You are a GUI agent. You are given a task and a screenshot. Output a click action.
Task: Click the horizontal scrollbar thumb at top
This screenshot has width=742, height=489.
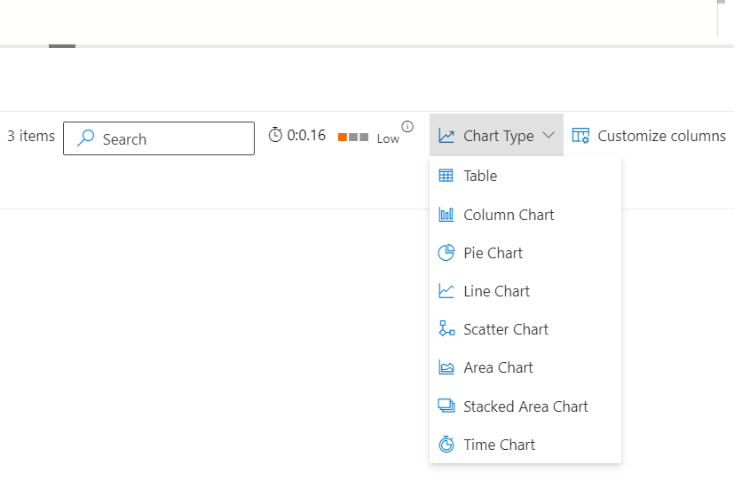click(x=62, y=45)
